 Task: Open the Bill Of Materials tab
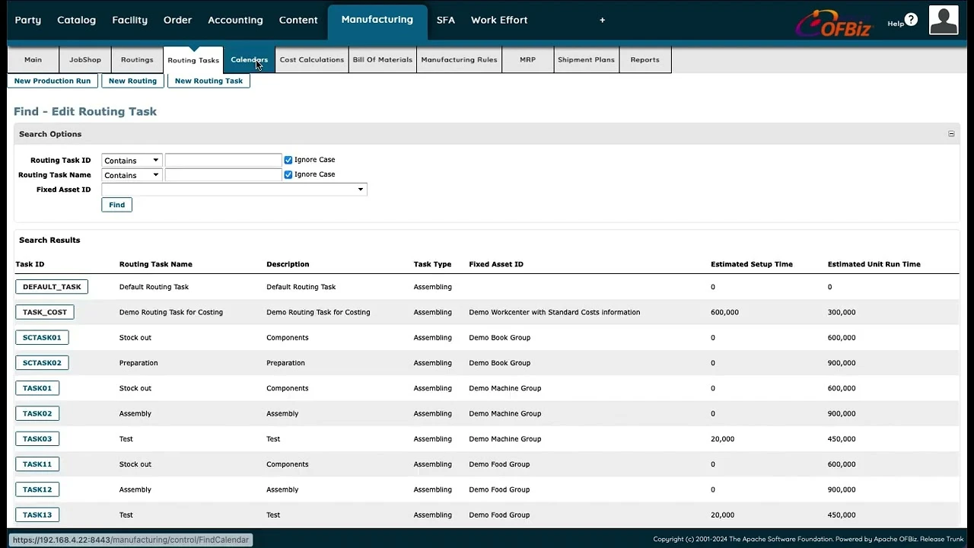383,59
